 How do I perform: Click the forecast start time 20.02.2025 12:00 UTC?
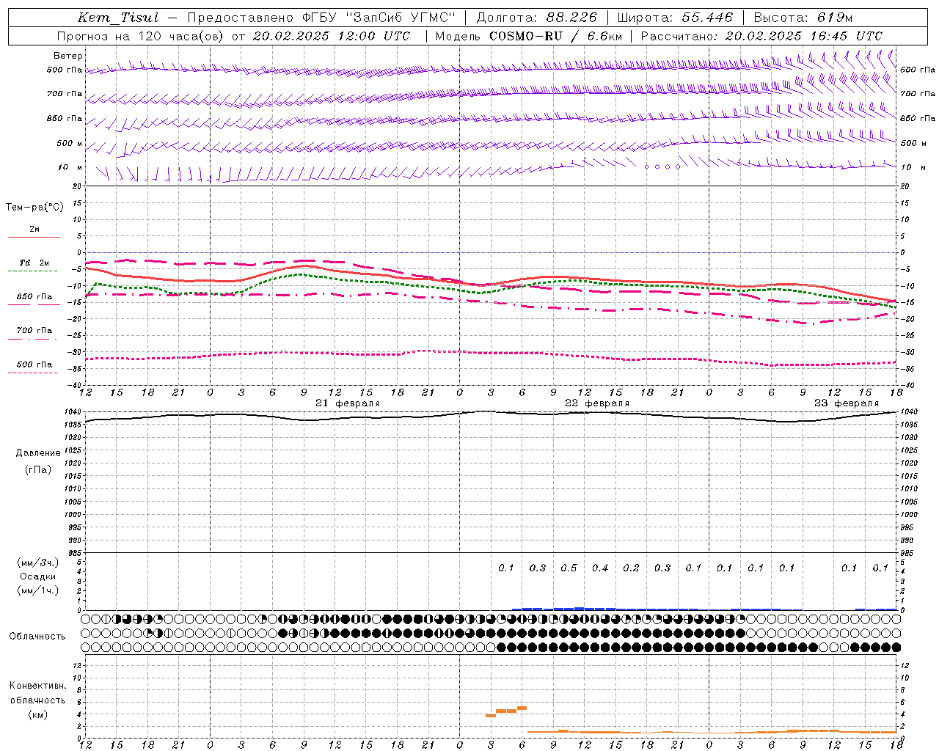pos(332,36)
